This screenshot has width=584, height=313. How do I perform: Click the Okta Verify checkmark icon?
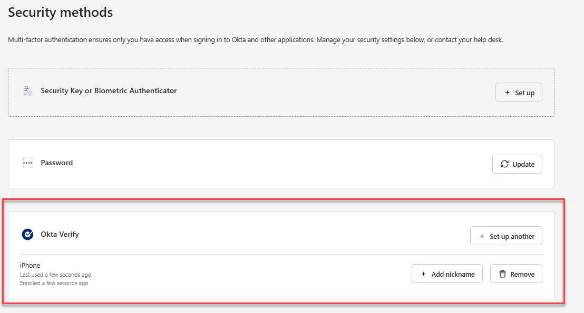tap(27, 234)
